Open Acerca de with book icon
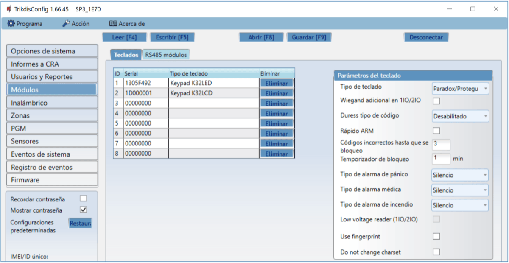509x263 pixels. [127, 24]
